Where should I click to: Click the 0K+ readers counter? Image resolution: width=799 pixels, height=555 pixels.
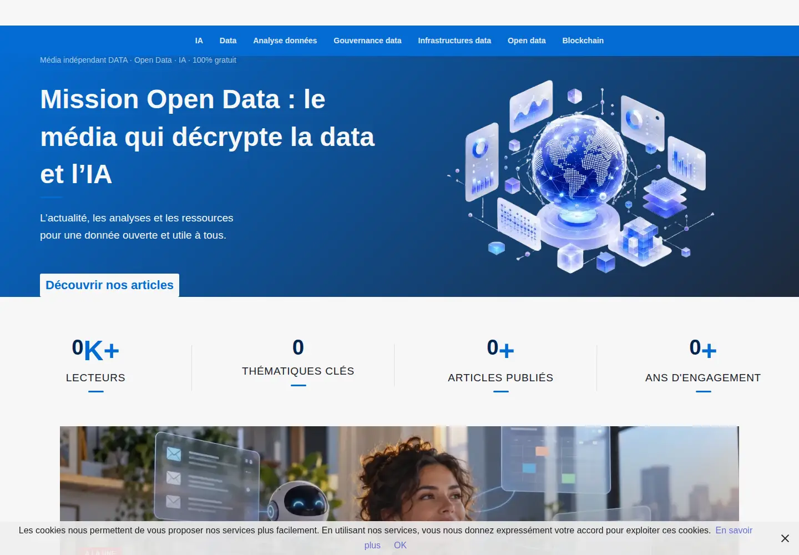pos(95,350)
